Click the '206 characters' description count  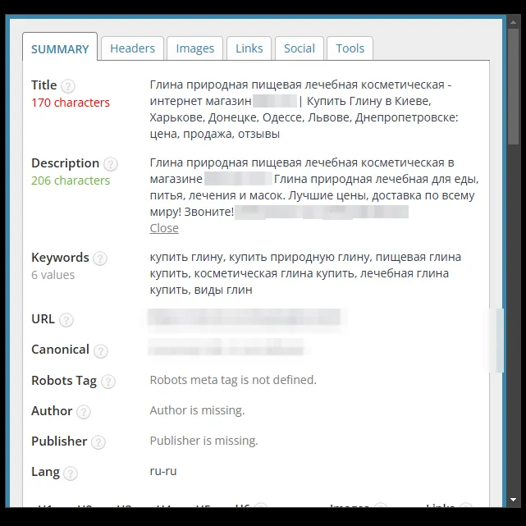pyautogui.click(x=71, y=181)
